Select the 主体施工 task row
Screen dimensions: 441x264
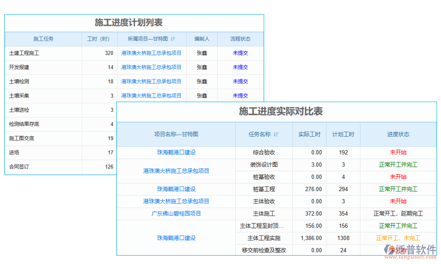[264, 213]
